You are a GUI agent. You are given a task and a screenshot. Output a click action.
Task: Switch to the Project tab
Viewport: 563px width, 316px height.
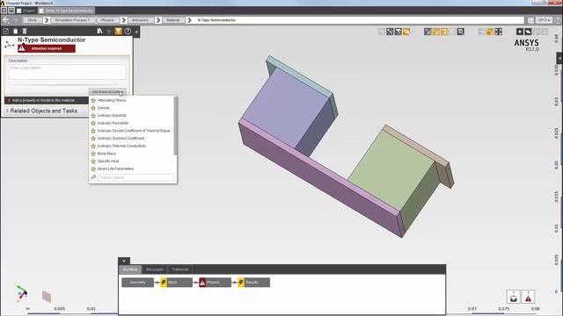26,11
